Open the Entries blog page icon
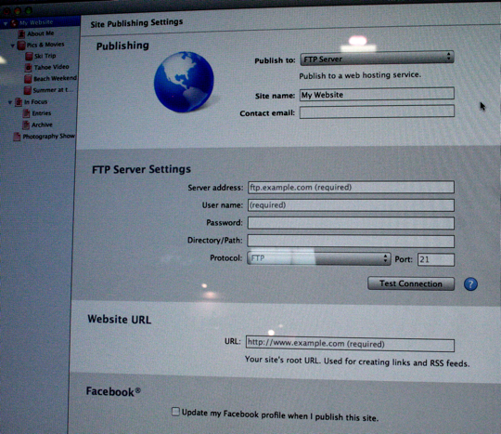This screenshot has width=501, height=434. click(x=26, y=113)
